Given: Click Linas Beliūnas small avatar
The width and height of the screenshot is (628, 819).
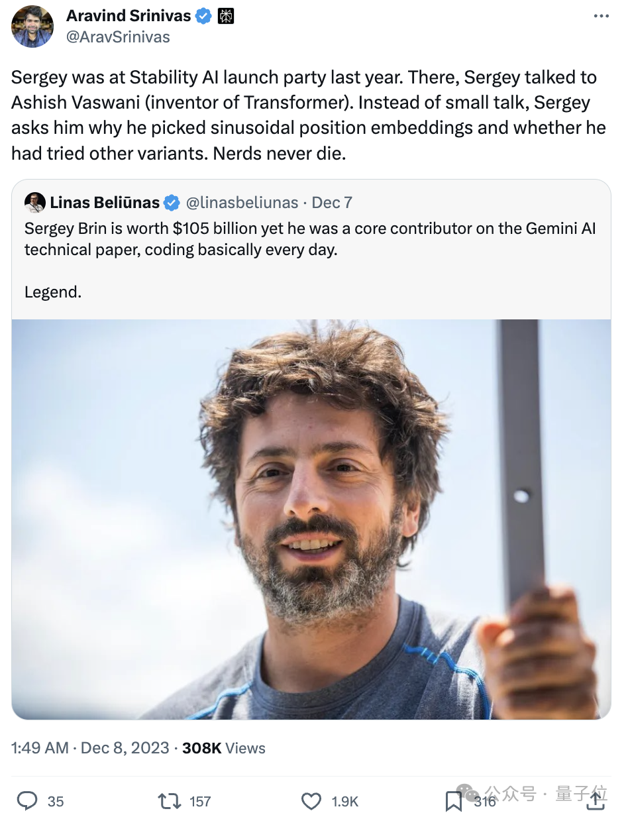Looking at the screenshot, I should coord(34,202).
